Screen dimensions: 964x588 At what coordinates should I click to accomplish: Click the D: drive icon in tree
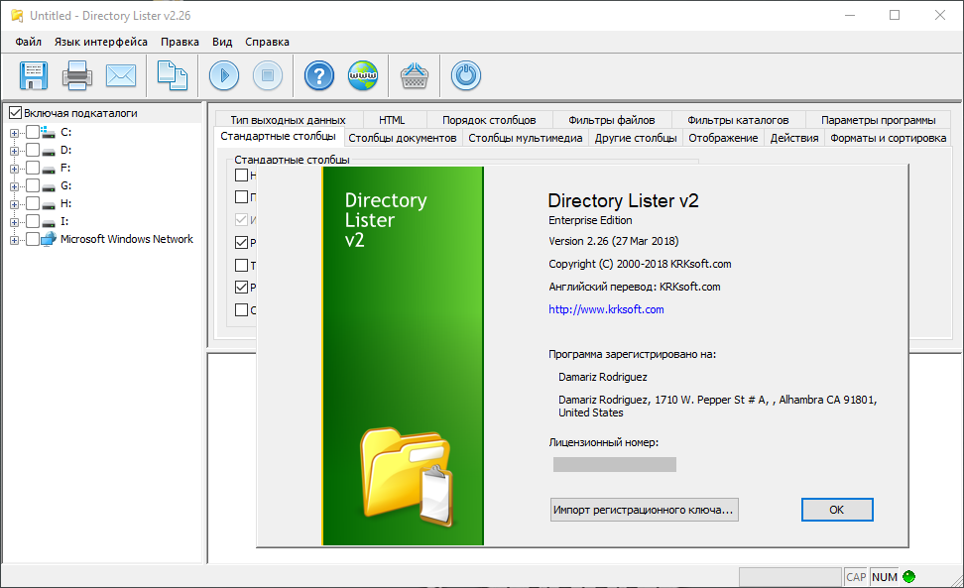[x=48, y=151]
